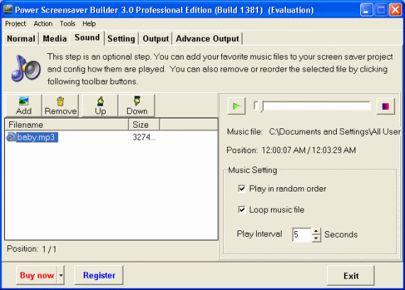Click the Play Interval input field
Image resolution: width=405 pixels, height=290 pixels.
(302, 235)
